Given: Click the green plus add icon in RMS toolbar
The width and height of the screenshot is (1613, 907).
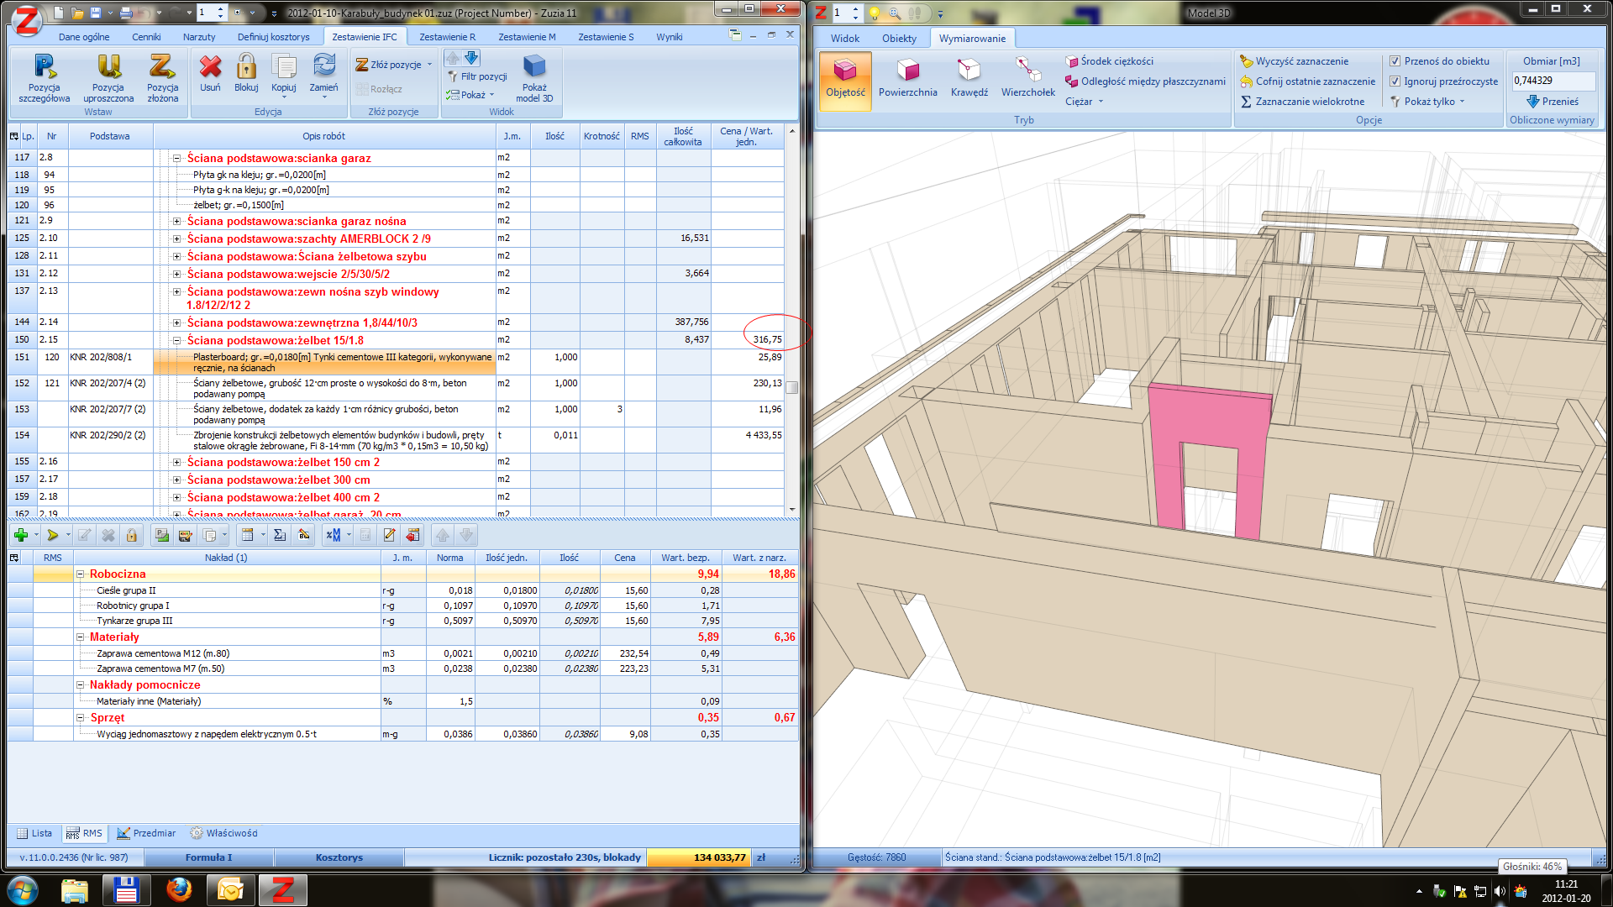Looking at the screenshot, I should pyautogui.click(x=21, y=535).
